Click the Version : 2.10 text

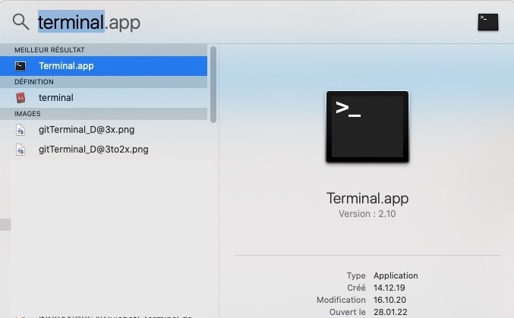[367, 214]
